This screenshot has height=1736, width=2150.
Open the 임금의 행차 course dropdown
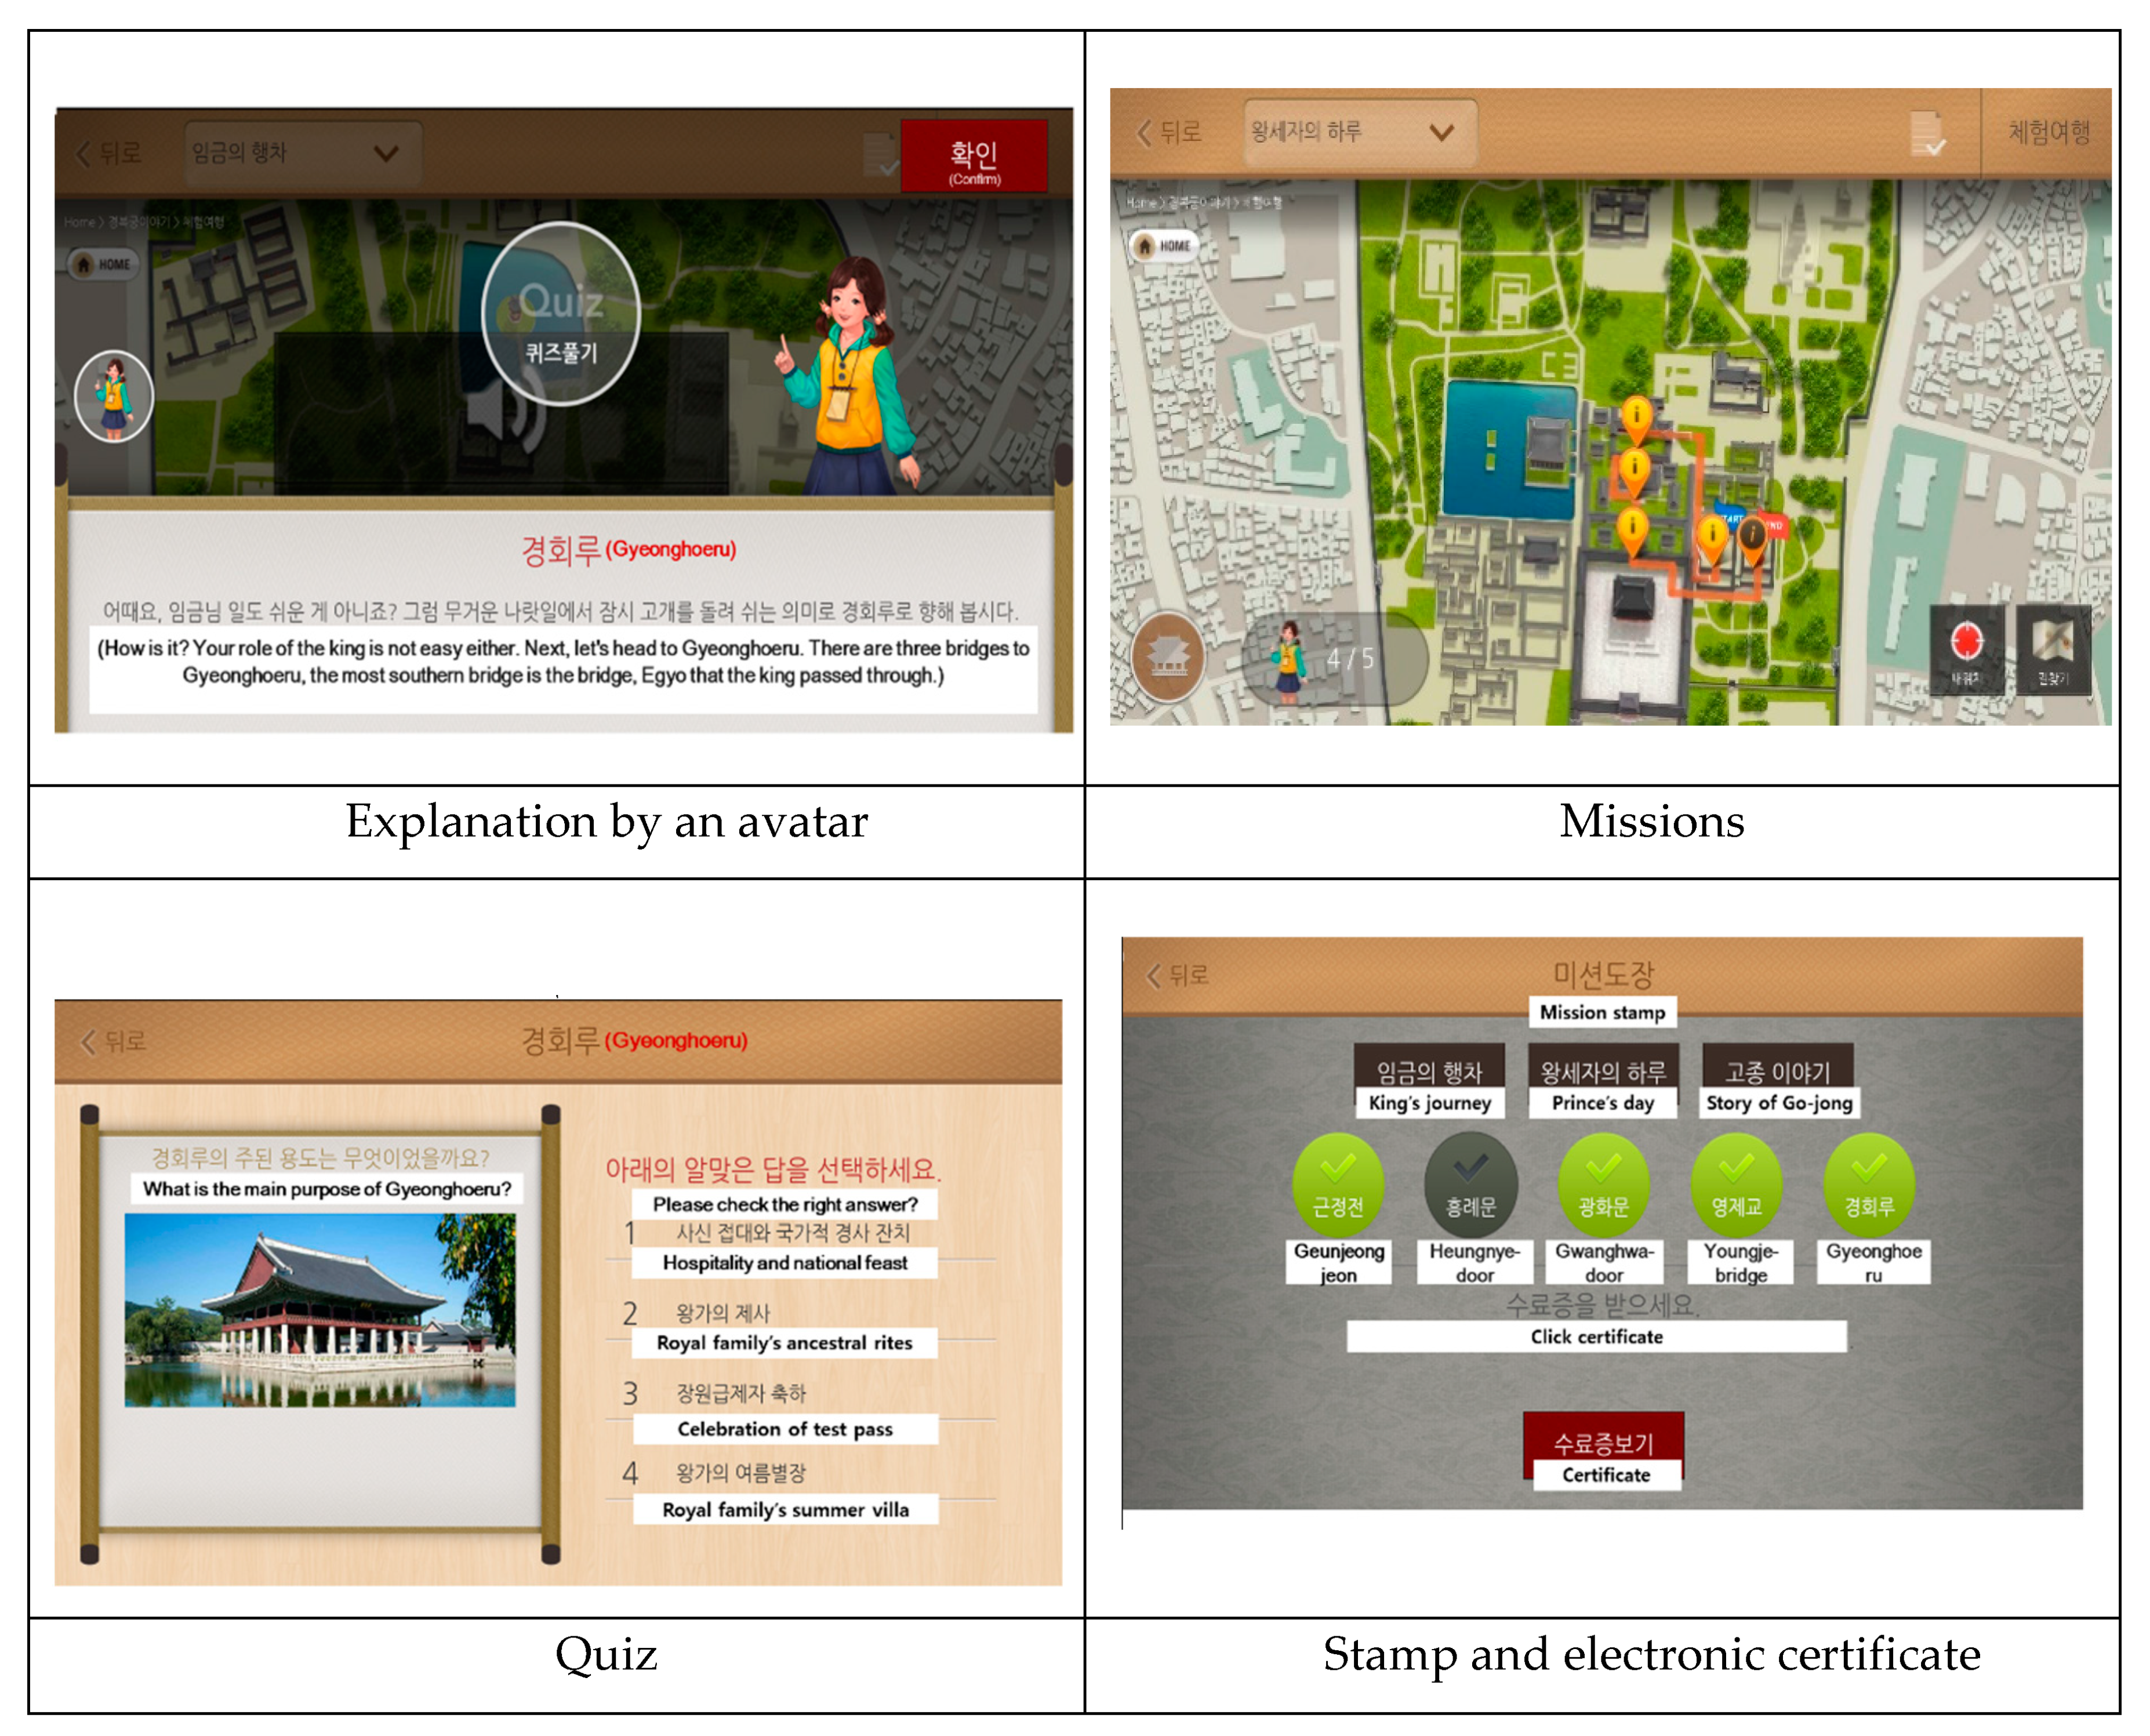point(302,153)
